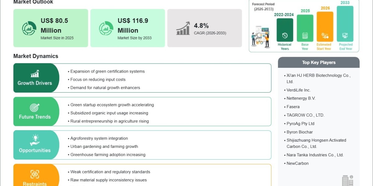Image resolution: width=373 pixels, height=186 pixels.
Task: Click 'Greenhouse farming adoption increasing'
Action: [x=108, y=155]
